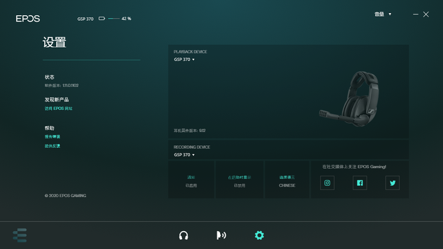Click the provide feedback link (提供反馈)
Viewport: 443px width, 249px height.
(x=53, y=146)
